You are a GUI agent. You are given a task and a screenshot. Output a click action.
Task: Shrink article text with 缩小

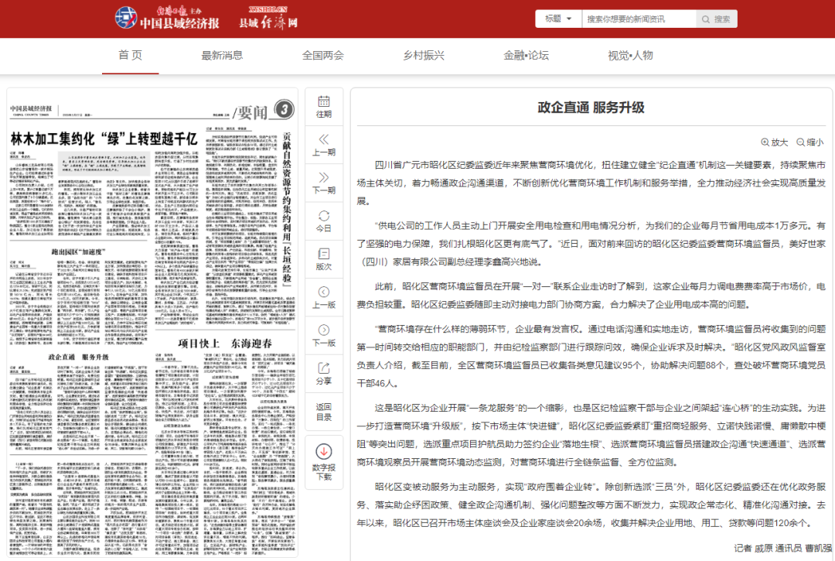(810, 142)
